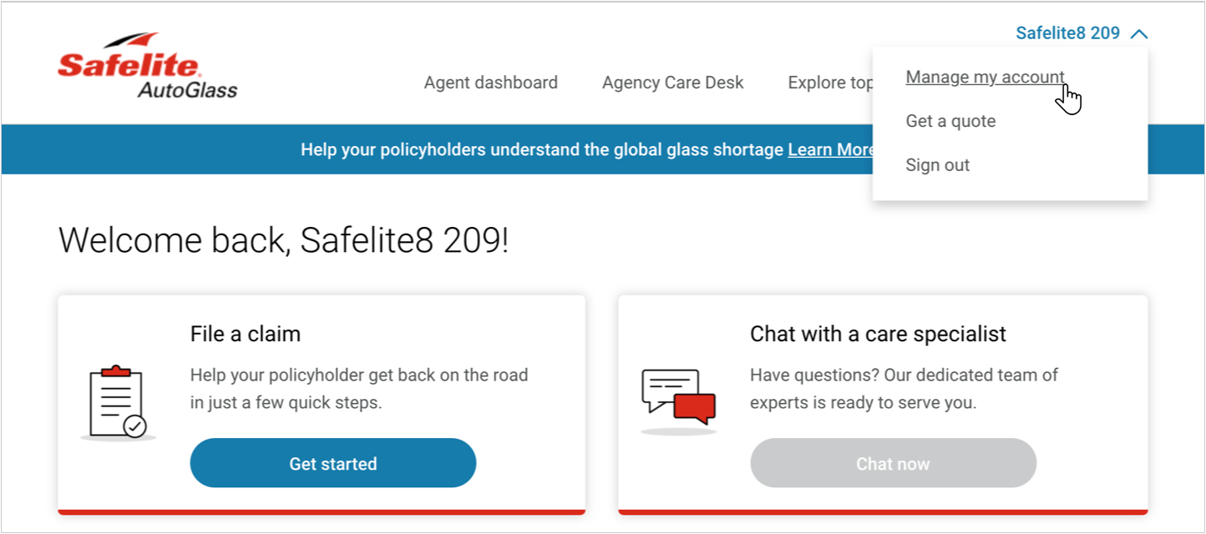The width and height of the screenshot is (1206, 534).
Task: Click the chat bubbles illustration icon
Action: 676,392
